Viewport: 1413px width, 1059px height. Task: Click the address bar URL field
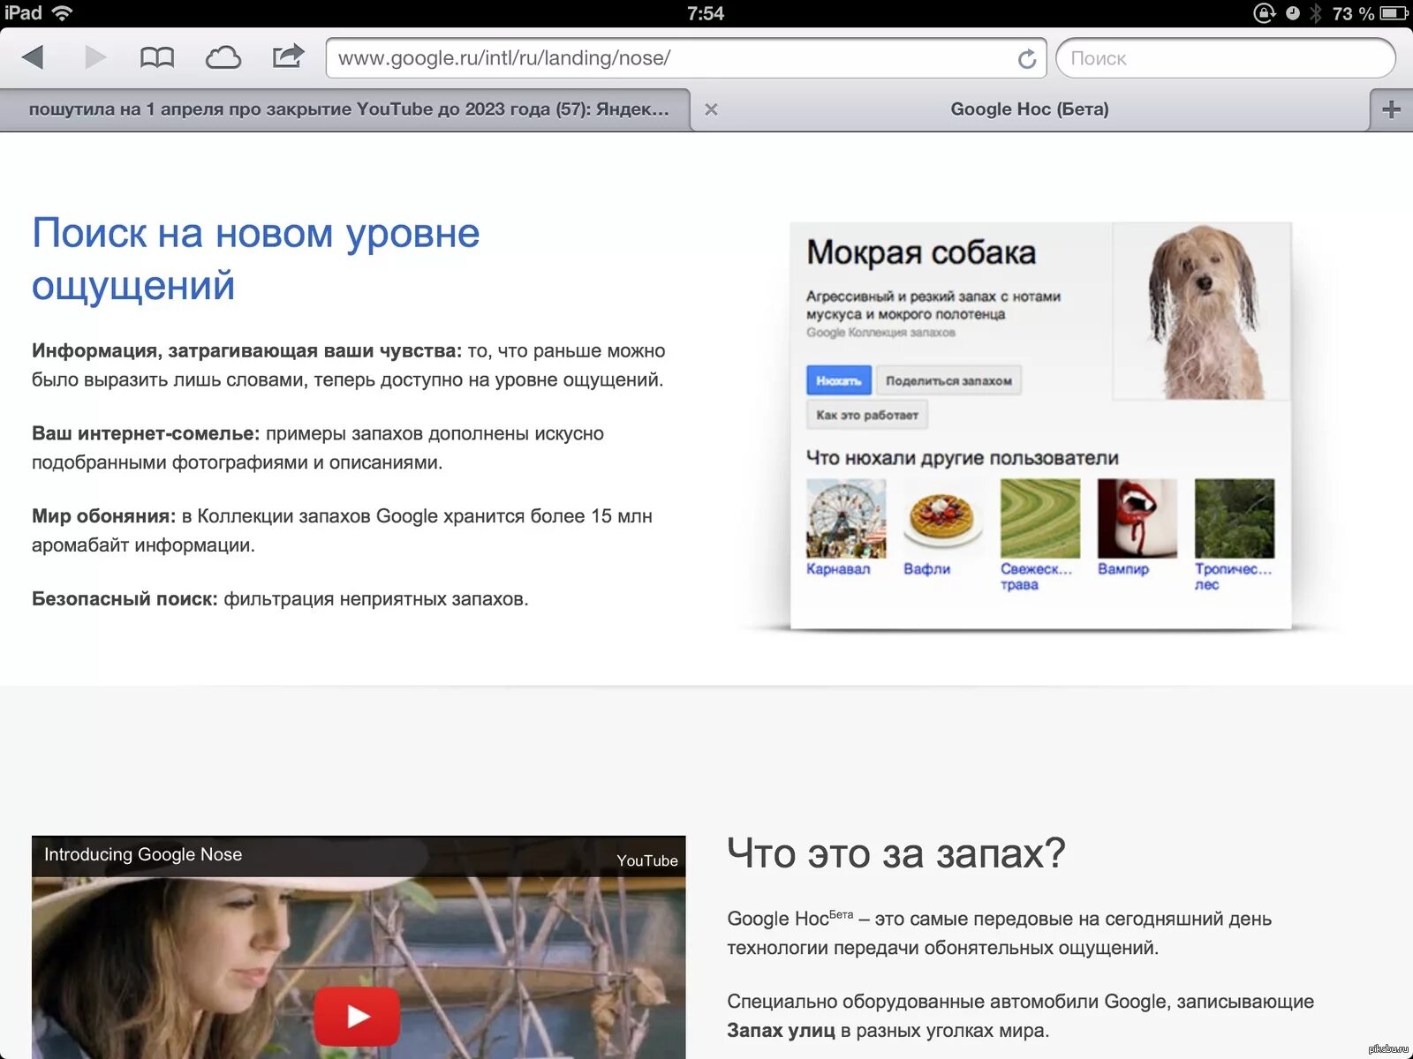click(686, 58)
